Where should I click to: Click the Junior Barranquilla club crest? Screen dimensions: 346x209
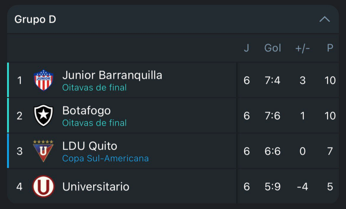(x=43, y=80)
